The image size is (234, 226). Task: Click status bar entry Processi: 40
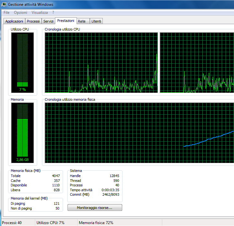12,222
